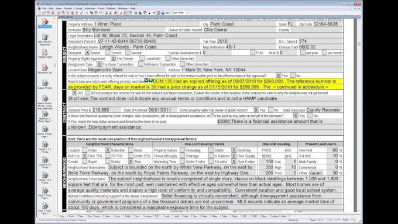398x224 pixels.
Task: Click the Data Source(s) value County Recorder
Action: pyautogui.click(x=323, y=110)
